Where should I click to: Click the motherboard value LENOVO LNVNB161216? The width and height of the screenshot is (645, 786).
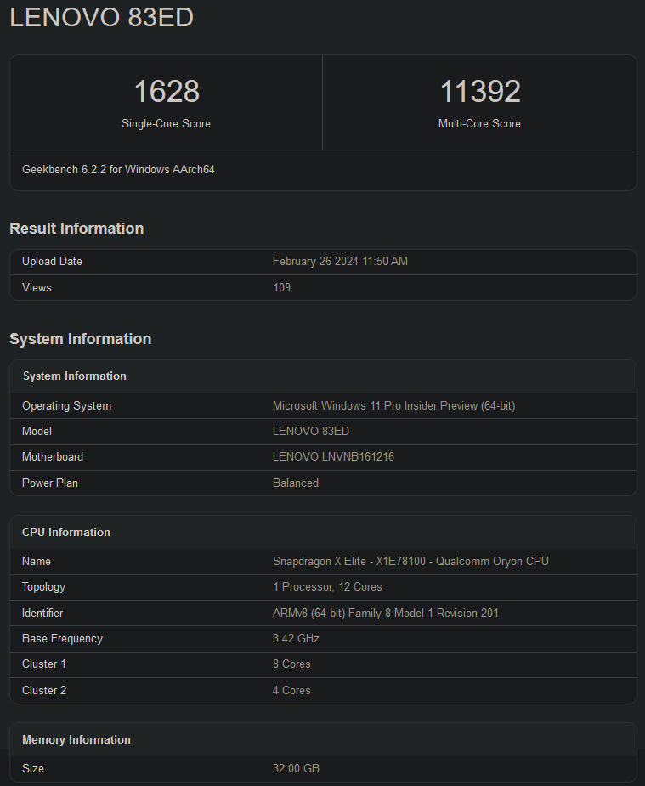click(x=333, y=457)
